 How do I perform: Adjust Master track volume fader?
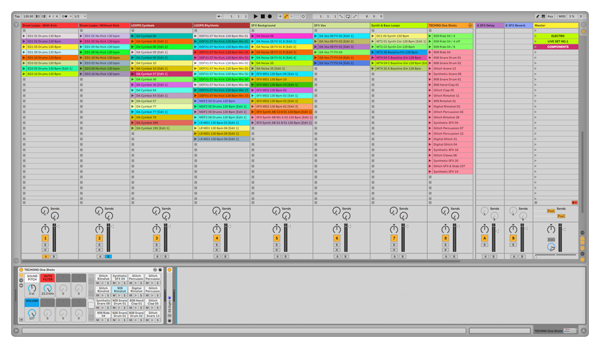[x=563, y=229]
